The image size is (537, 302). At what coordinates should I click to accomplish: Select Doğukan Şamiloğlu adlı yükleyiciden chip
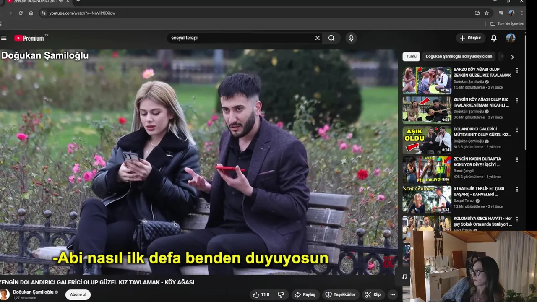click(459, 57)
